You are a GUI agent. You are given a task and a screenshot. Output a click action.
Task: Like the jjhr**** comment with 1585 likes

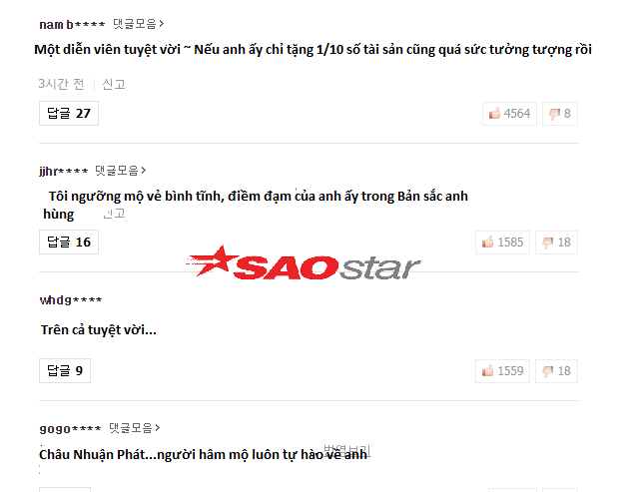point(502,243)
